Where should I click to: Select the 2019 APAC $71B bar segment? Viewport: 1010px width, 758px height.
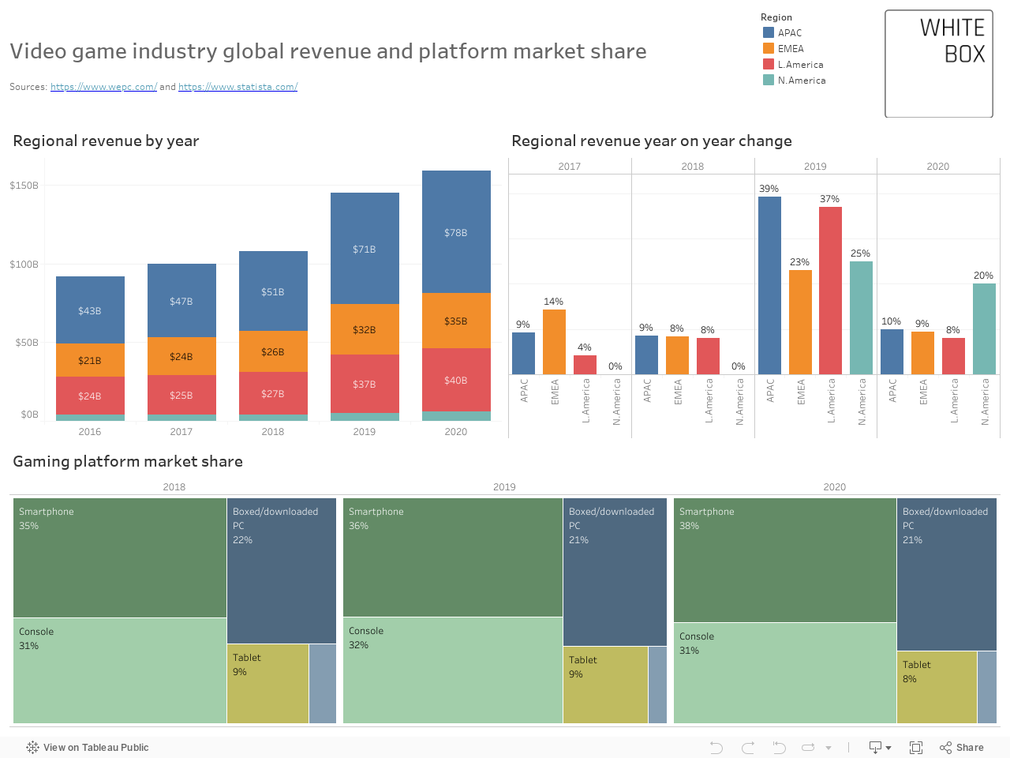coord(365,248)
